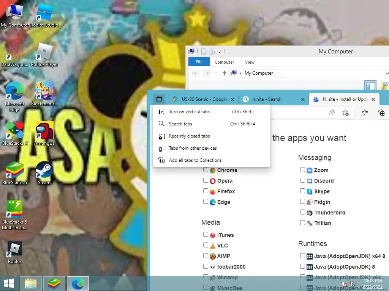Tick the Zoom checkbox under Messaging
The image size is (389, 291).
(302, 169)
